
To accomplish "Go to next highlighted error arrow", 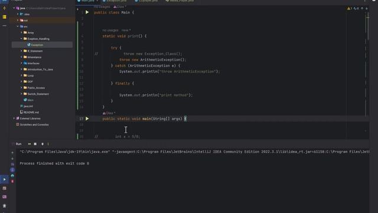I will [x=367, y=8].
